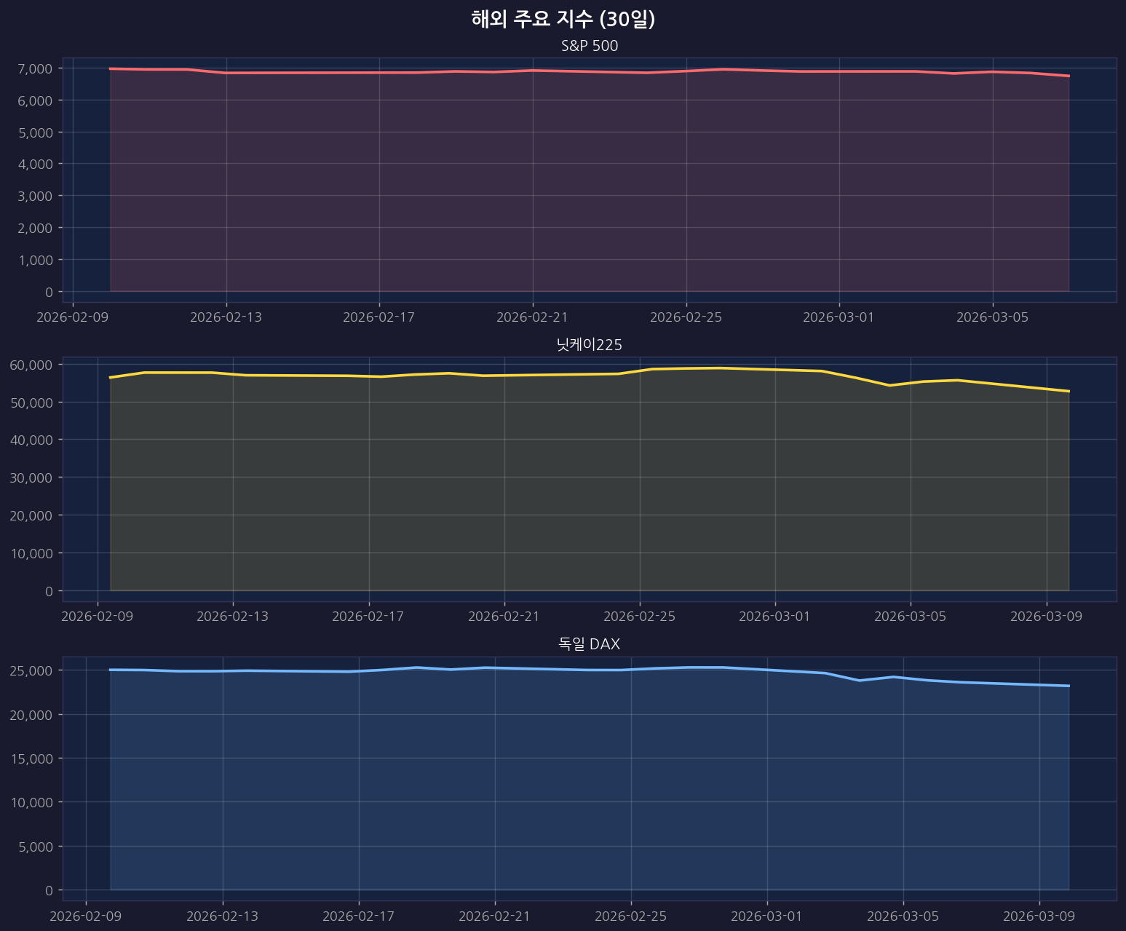Click the main title 해외 주요 지수 (30일)
1126x931 pixels.
(563, 20)
